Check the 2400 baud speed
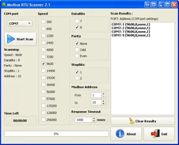 pyautogui.click(x=43, y=43)
